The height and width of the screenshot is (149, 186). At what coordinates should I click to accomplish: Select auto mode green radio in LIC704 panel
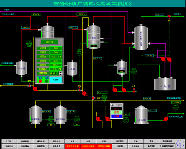tap(47, 81)
